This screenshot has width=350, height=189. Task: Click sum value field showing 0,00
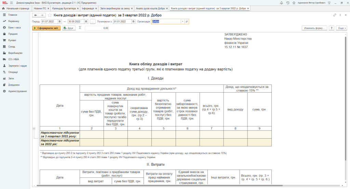(x=97, y=28)
